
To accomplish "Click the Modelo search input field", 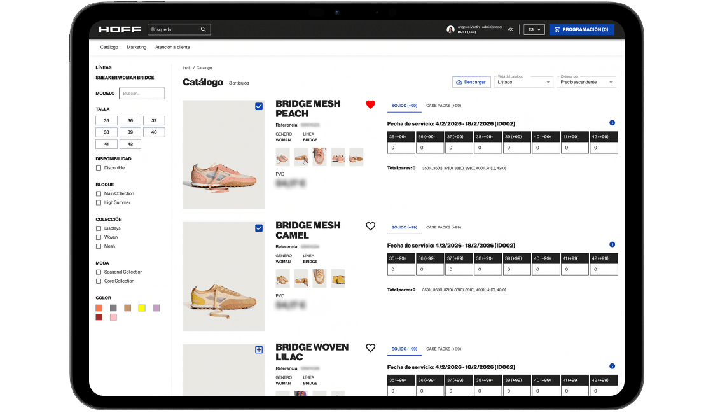I will click(x=142, y=94).
